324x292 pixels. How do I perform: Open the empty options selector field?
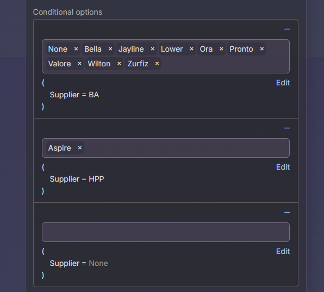pos(166,232)
